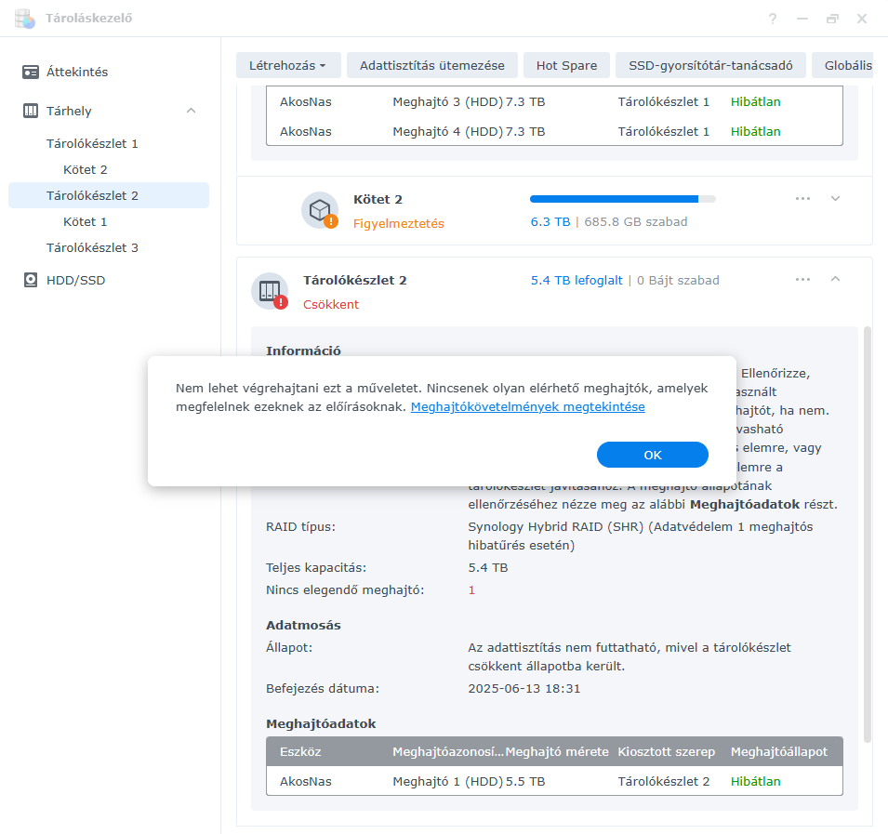Open SSD-gyorsítótár-tanácsadó

tap(710, 65)
